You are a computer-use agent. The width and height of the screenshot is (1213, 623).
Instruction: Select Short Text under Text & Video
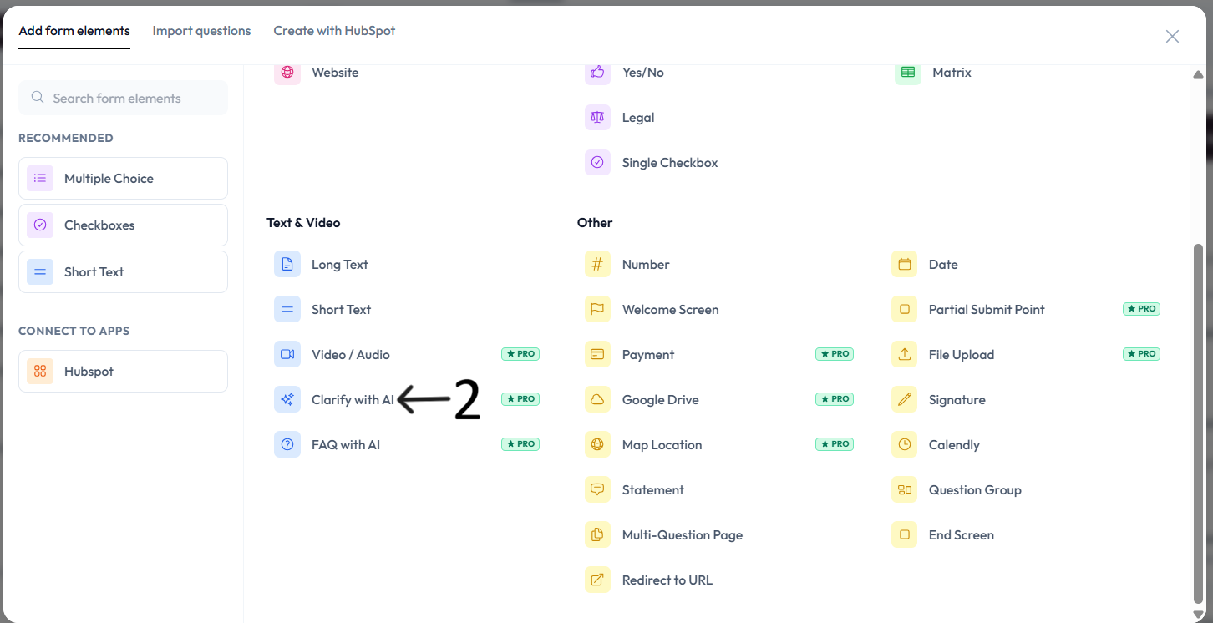(x=341, y=310)
